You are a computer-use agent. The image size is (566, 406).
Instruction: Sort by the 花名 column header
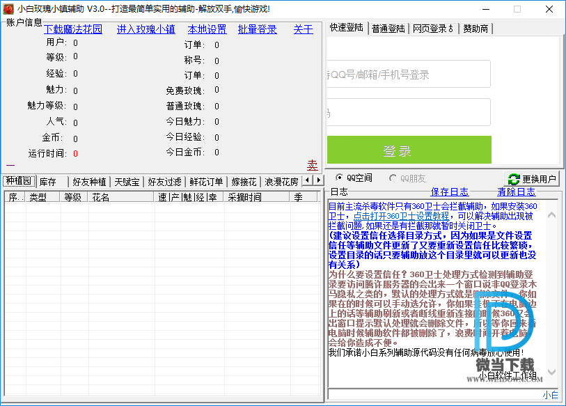pyautogui.click(x=121, y=197)
